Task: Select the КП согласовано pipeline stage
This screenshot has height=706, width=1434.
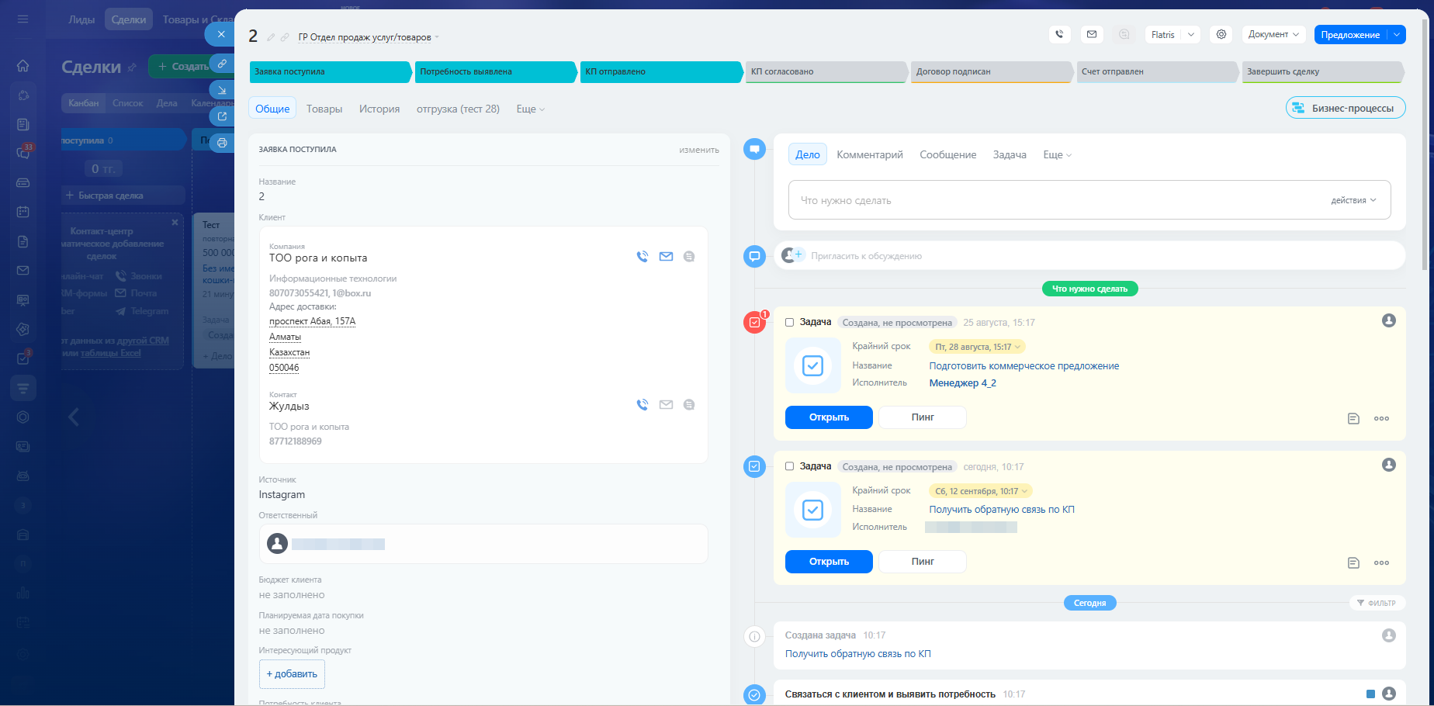Action: pos(826,71)
